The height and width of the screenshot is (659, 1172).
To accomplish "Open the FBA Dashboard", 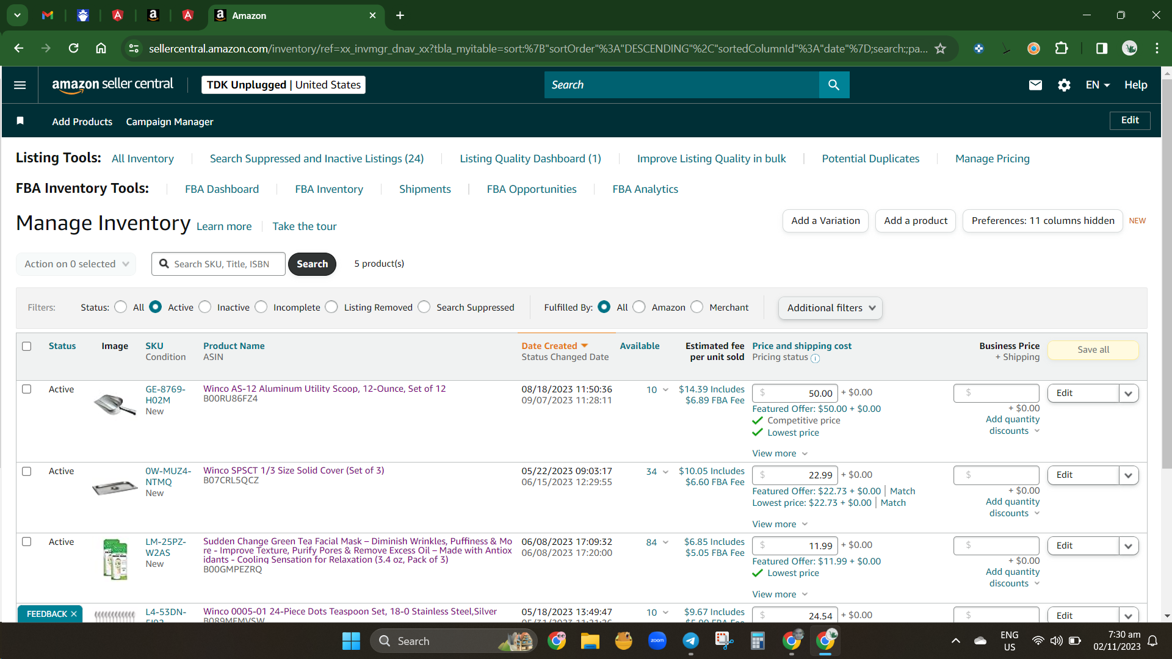I will tap(222, 189).
